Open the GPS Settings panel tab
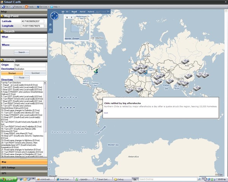 24,168
